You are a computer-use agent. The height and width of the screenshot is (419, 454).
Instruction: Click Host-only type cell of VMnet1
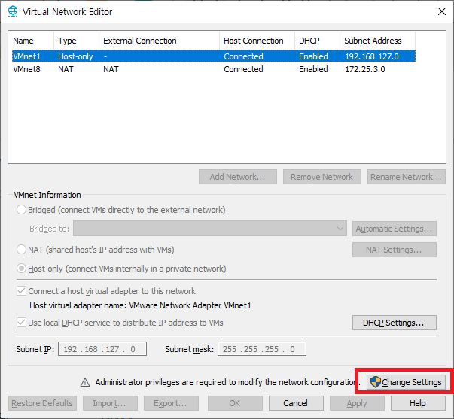pyautogui.click(x=75, y=56)
